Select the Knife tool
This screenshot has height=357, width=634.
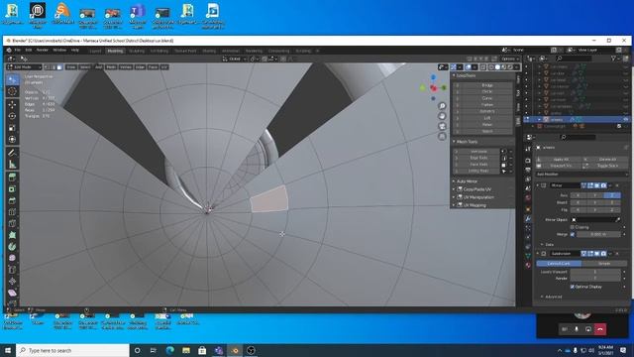12,223
